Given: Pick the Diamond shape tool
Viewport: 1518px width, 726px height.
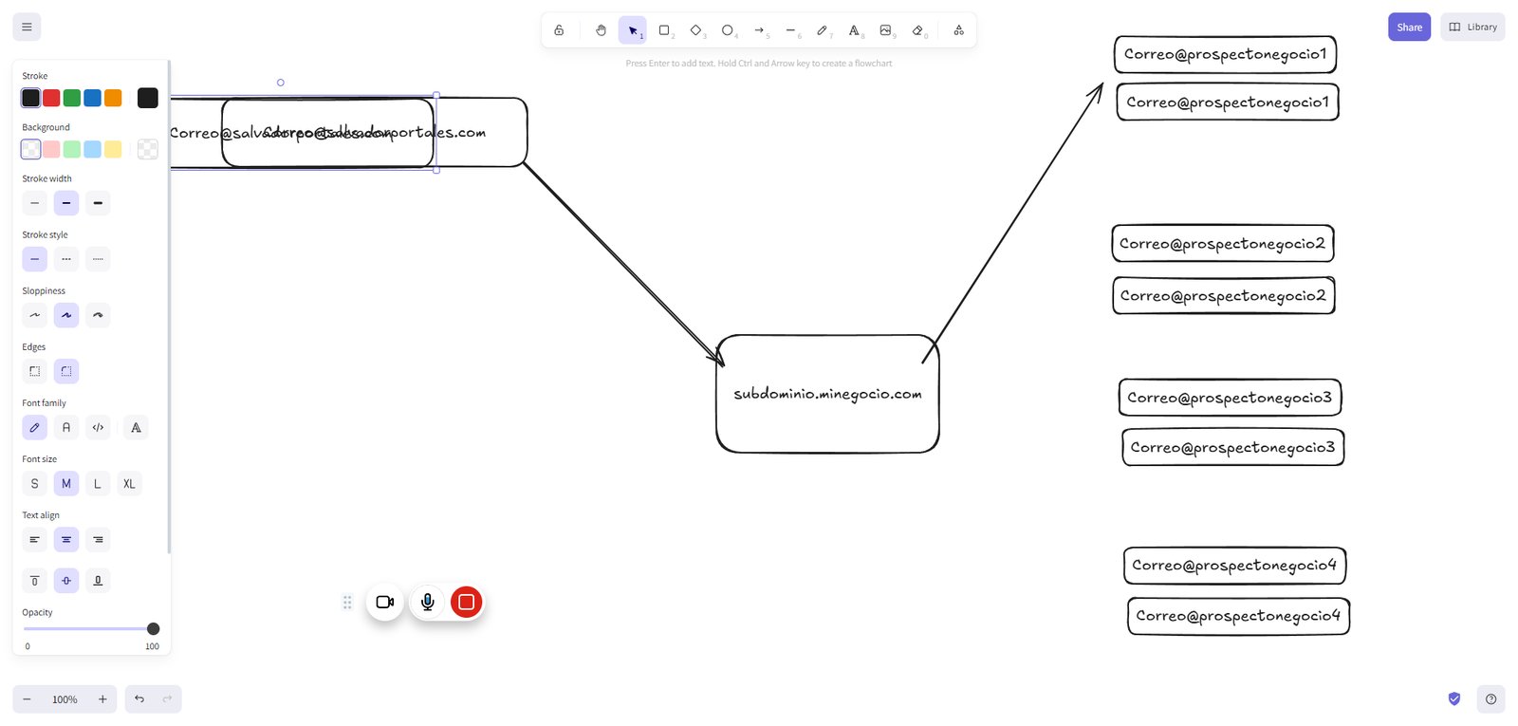Looking at the screenshot, I should [695, 30].
